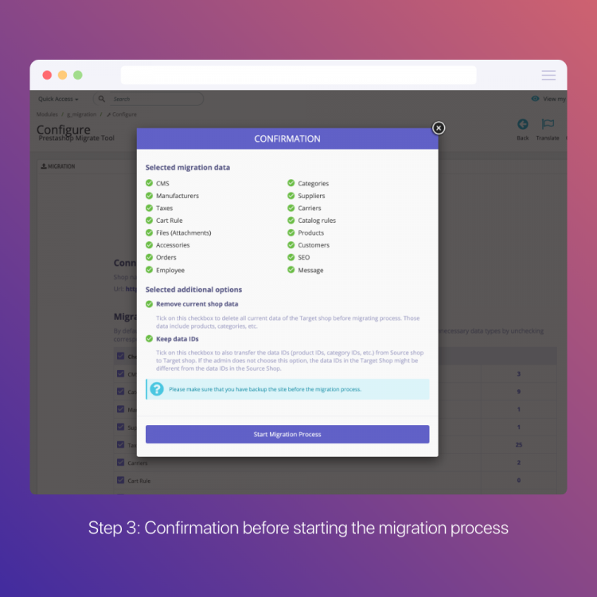The width and height of the screenshot is (597, 597).
Task: Click the green check icon beside Accessories
Action: [150, 245]
